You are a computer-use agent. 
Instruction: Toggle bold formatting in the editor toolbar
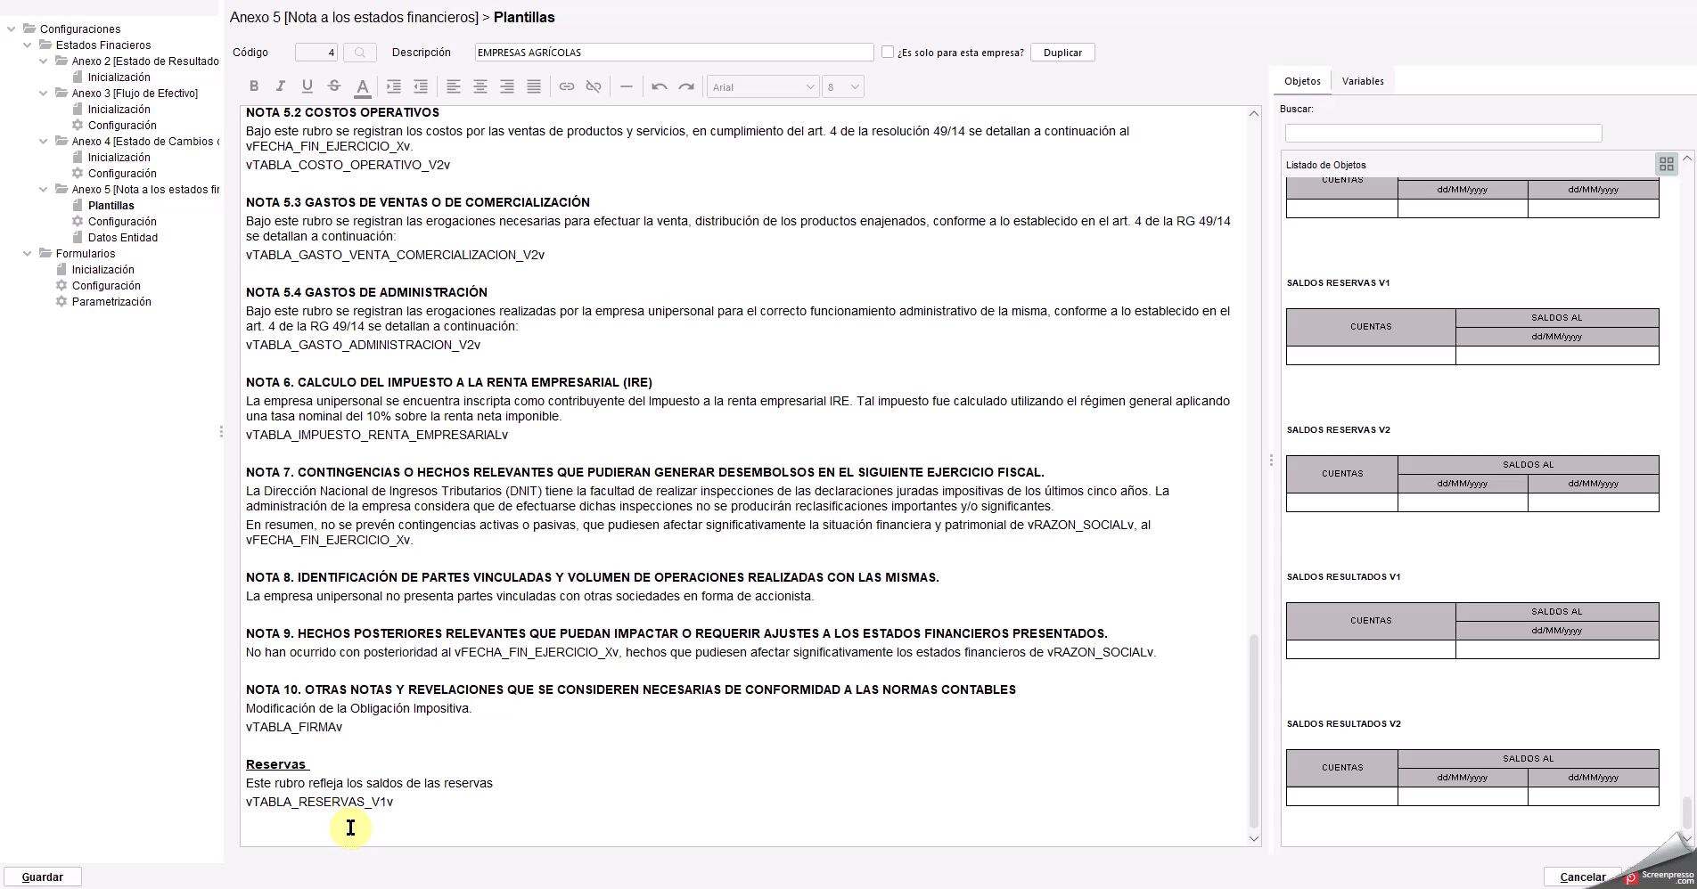254,86
